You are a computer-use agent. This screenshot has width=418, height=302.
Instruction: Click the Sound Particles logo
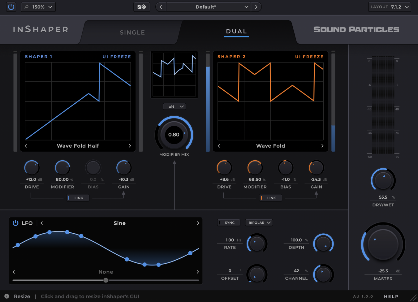pyautogui.click(x=356, y=29)
